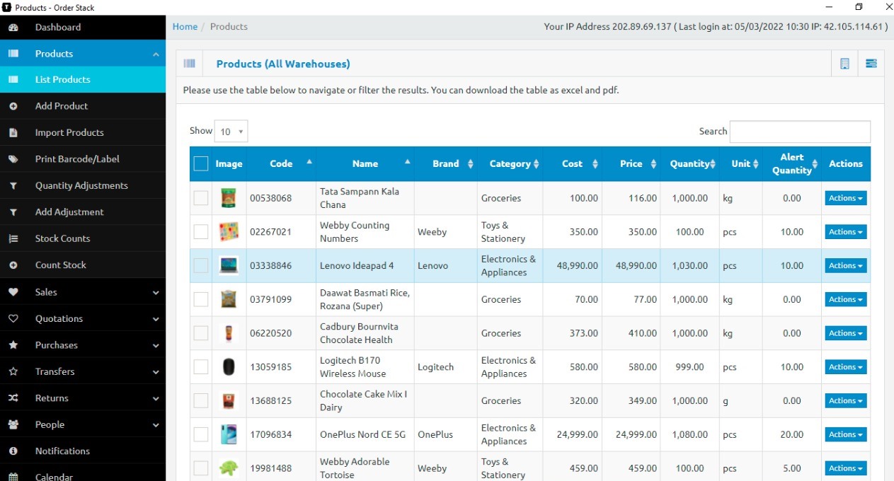Click the Quotations outline heart icon
This screenshot has width=894, height=481.
pyautogui.click(x=13, y=319)
